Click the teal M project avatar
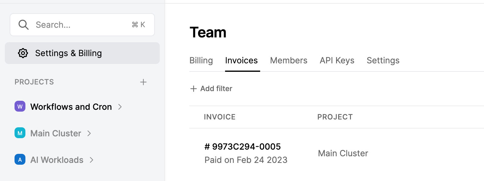Viewport: 484px width, 181px height. pos(20,133)
